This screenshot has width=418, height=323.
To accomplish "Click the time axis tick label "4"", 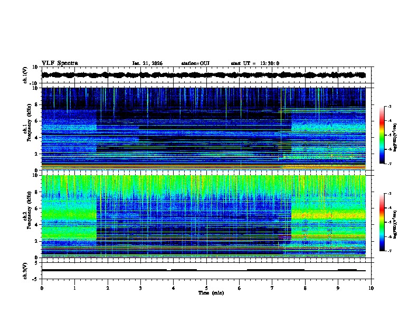I will pyautogui.click(x=173, y=288).
